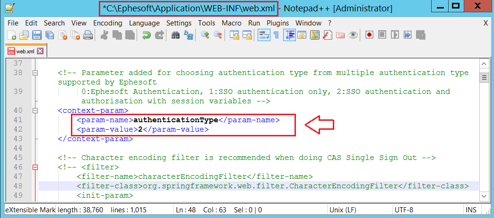Click the Paste toolbar icon
Screen dimensions: 494x218
click(x=130, y=34)
